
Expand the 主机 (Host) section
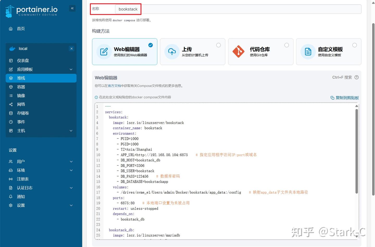click(x=21, y=131)
